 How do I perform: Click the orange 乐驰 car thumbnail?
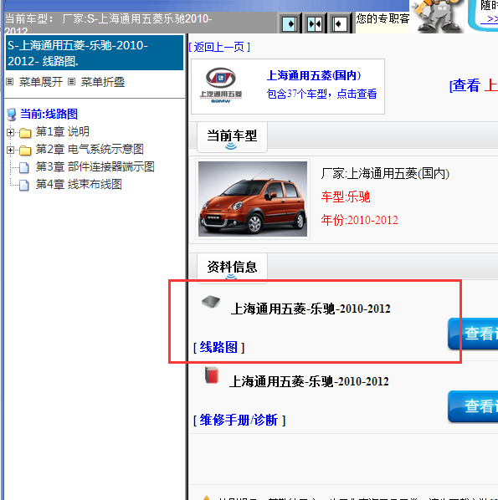253,199
